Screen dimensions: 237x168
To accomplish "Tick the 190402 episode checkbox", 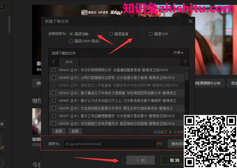I will (54, 101).
